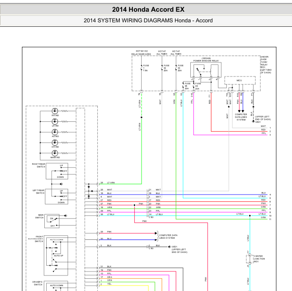
Task: Click the relay switch contact symbol in power window relay
Action: point(199,71)
